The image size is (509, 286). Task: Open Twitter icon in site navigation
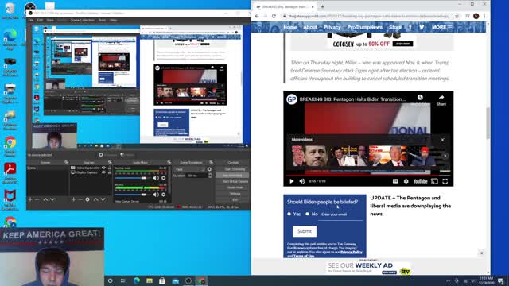click(x=422, y=27)
